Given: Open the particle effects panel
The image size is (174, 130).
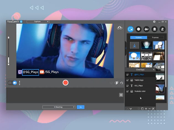Looking at the screenshot, I should (147, 29).
